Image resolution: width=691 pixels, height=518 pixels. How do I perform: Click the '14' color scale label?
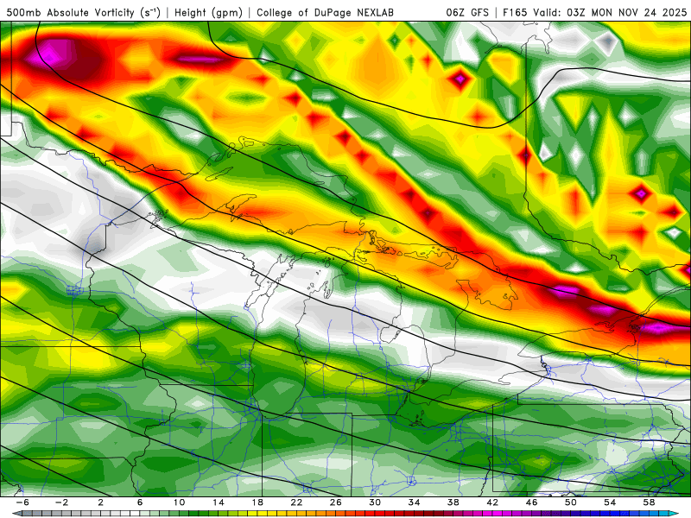point(219,502)
